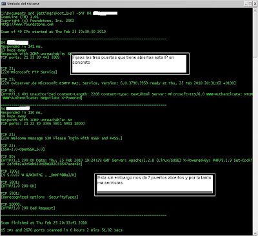Click the 'TCP 5801:' heading
Screen dimensions: 258x236
click(10, 182)
